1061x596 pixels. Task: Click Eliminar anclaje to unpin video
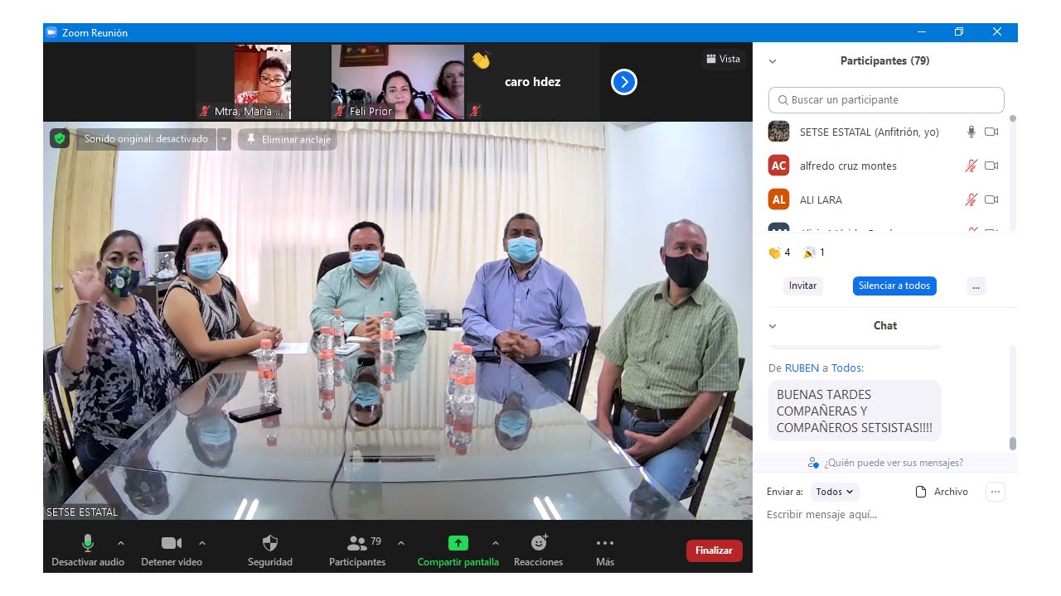(288, 140)
